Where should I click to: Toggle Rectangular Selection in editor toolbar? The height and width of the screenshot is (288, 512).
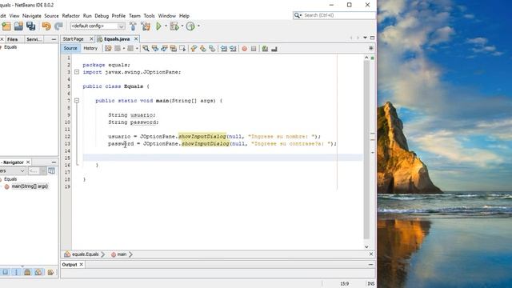(182, 49)
